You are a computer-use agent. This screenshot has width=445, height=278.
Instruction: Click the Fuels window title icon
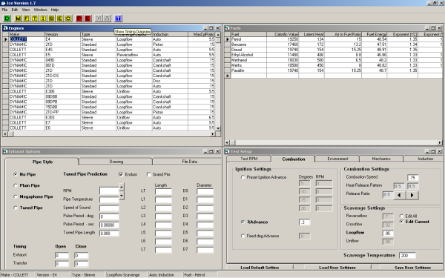[x=228, y=28]
